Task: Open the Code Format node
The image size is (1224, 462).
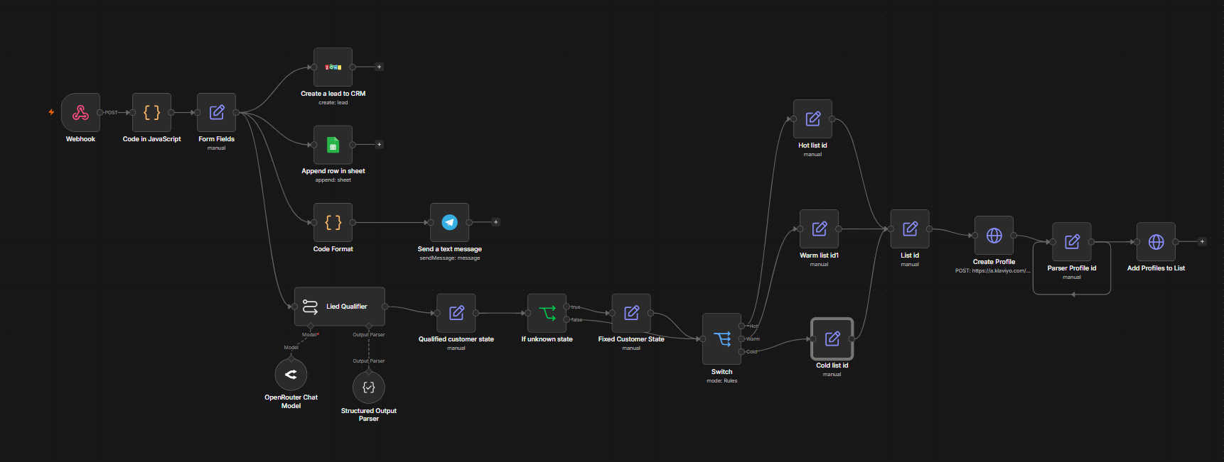Action: click(x=333, y=222)
